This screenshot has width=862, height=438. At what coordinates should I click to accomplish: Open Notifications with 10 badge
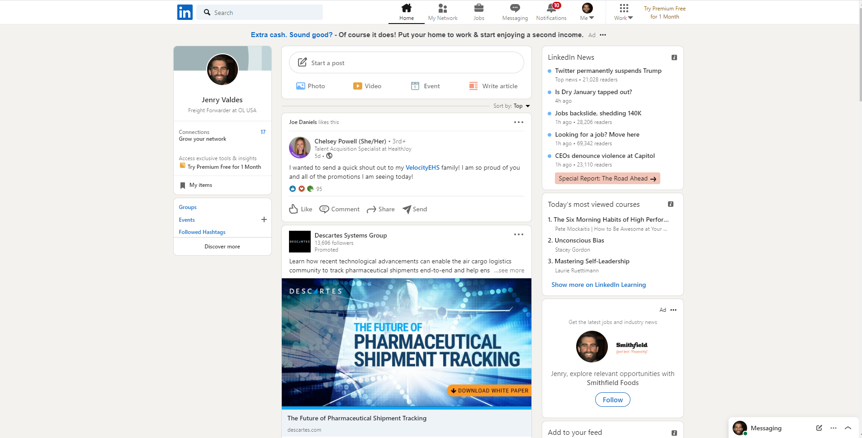[551, 12]
